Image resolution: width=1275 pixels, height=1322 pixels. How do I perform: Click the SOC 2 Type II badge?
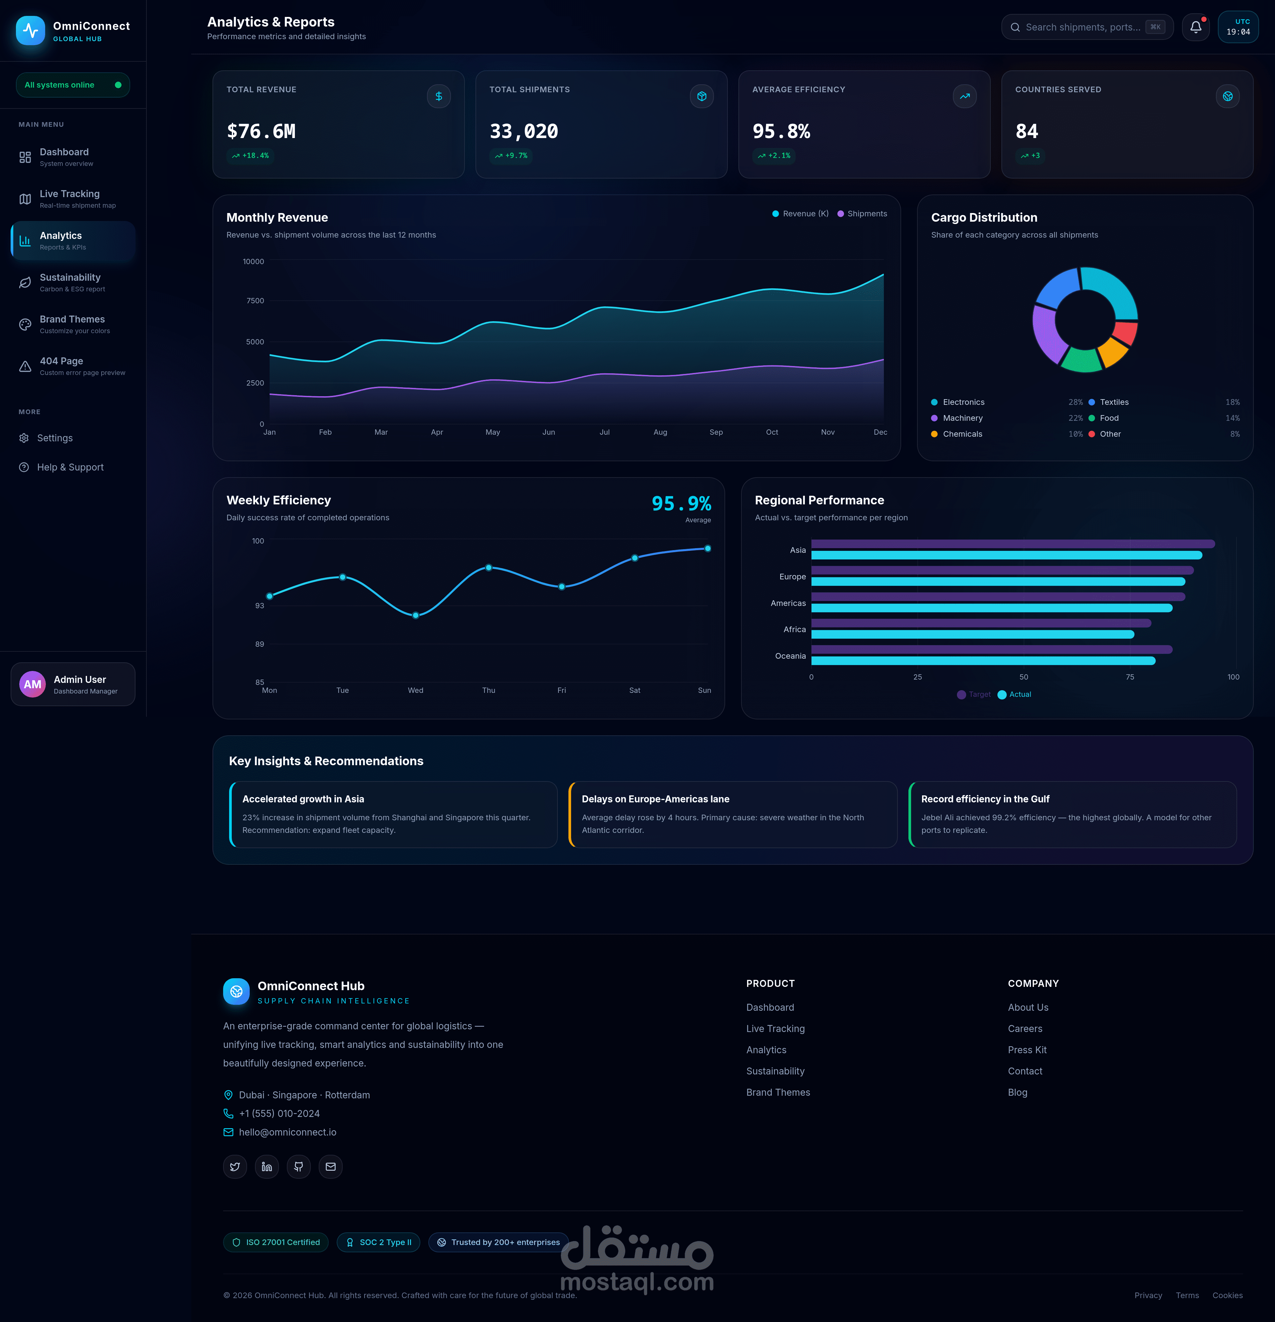379,1242
